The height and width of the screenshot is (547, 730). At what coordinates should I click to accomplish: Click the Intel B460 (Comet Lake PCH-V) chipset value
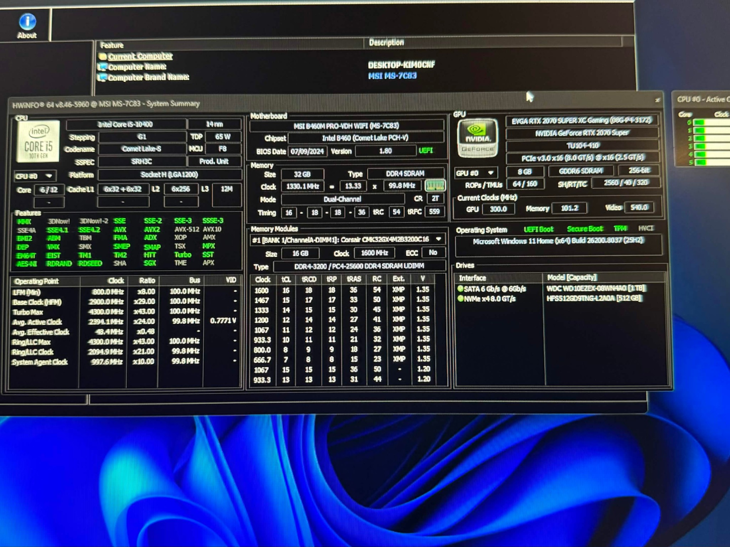(x=366, y=138)
